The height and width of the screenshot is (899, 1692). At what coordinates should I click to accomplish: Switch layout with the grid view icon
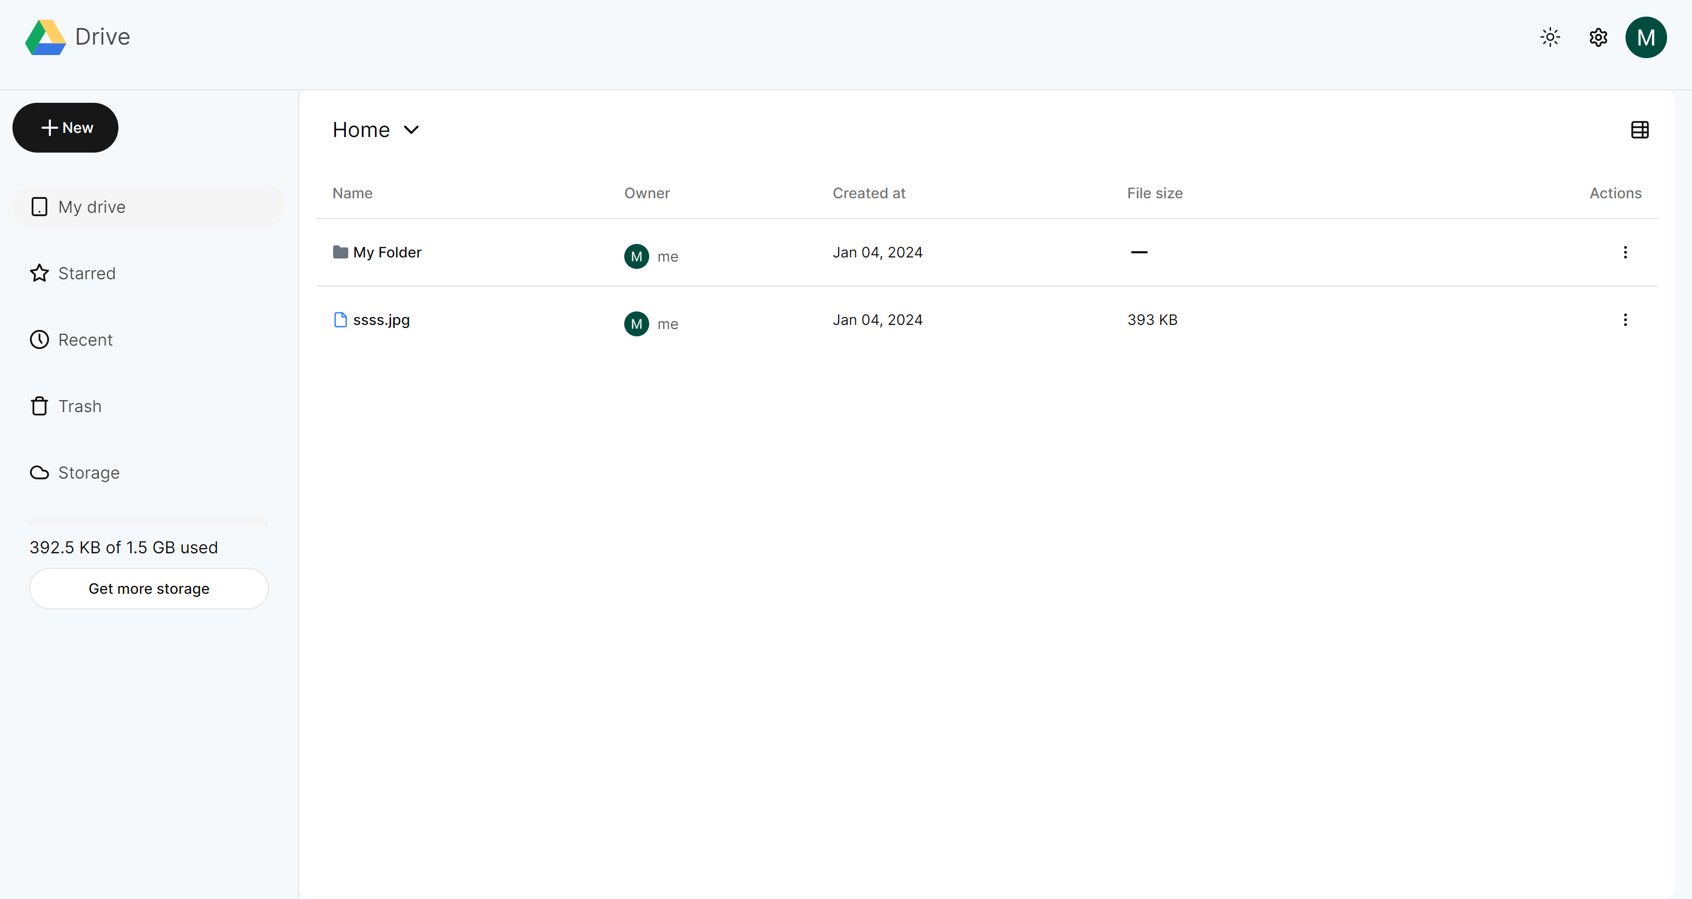coord(1640,130)
